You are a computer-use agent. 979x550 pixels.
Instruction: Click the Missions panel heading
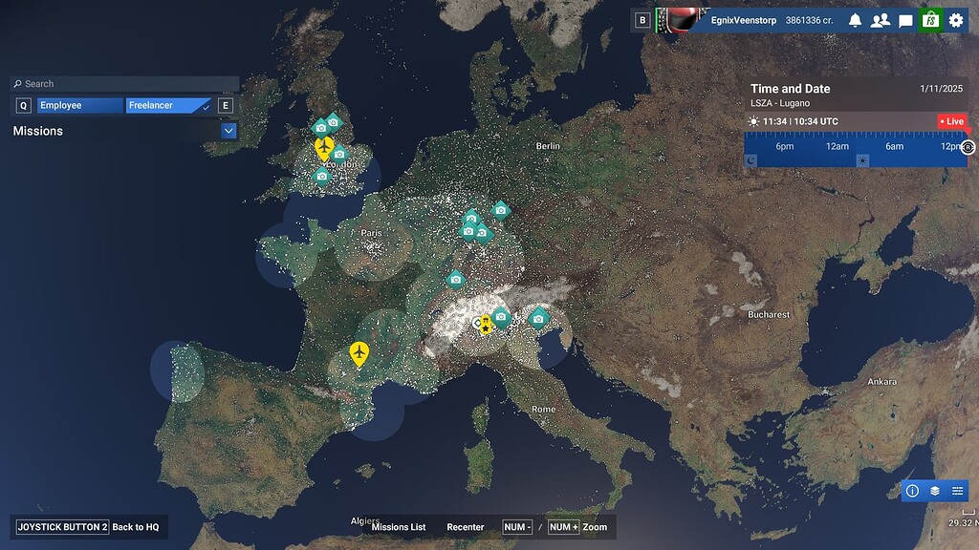tap(38, 131)
